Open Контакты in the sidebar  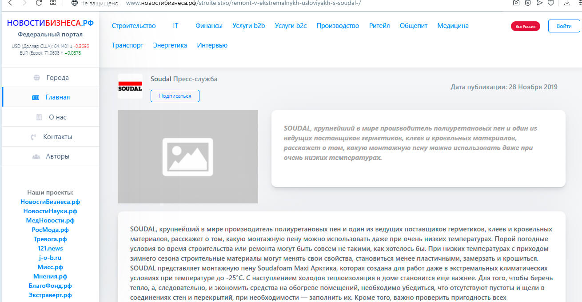(x=50, y=137)
